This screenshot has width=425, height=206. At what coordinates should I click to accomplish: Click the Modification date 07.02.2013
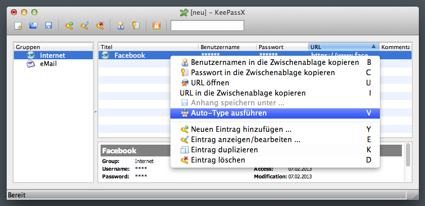tap(300, 177)
